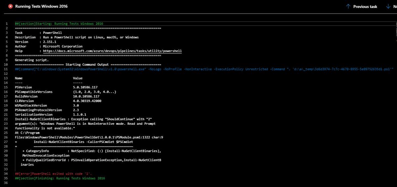
Task: Click the PSVersion 5.0.10586.117 row
Action: pos(56,87)
